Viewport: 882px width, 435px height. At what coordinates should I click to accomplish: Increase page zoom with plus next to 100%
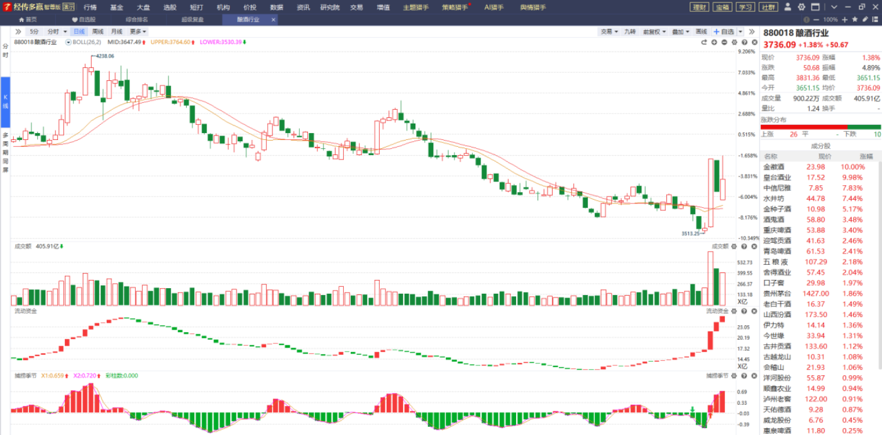pos(844,19)
